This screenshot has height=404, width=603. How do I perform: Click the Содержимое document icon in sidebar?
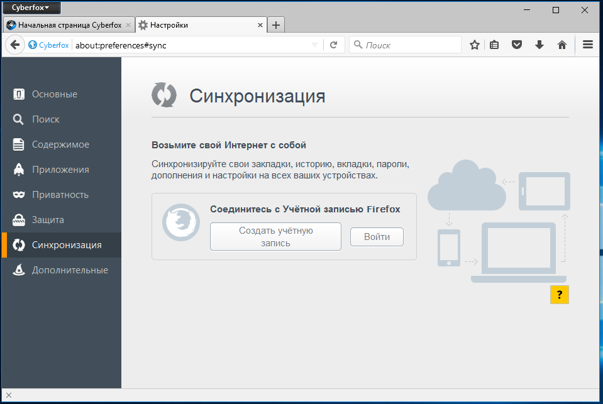pos(18,145)
